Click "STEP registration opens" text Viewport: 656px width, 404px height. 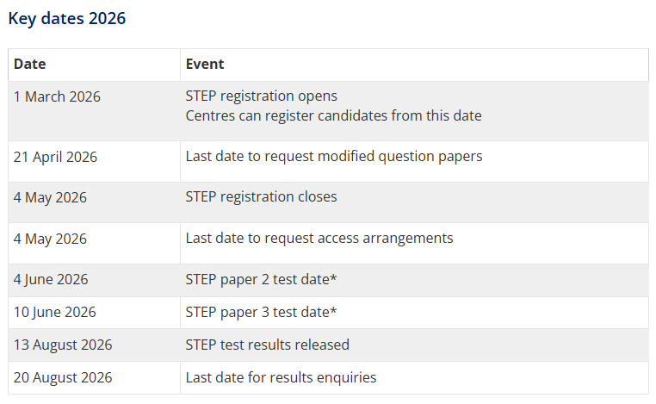pos(262,96)
